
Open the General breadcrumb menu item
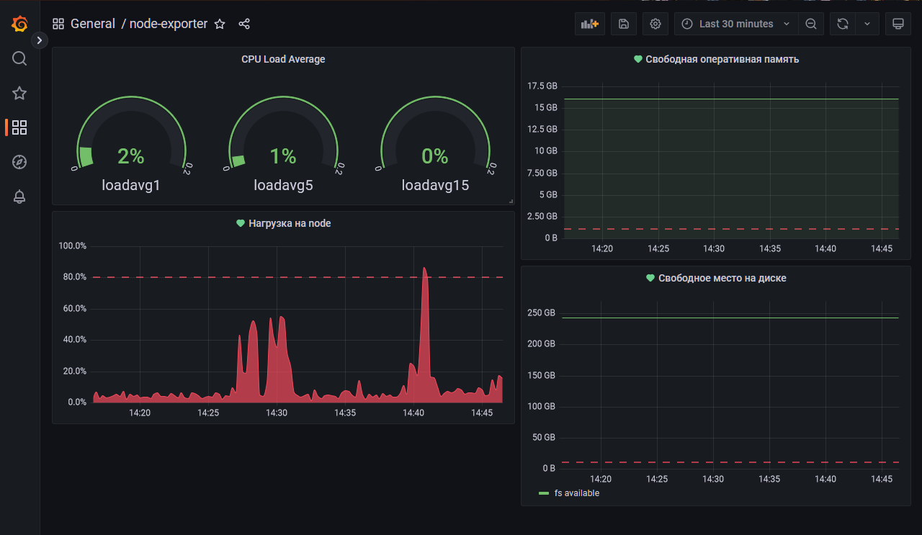tap(93, 24)
